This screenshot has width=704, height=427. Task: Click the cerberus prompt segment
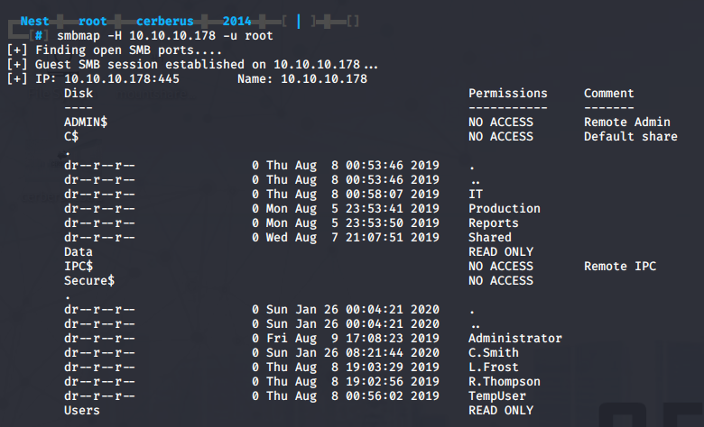click(165, 21)
